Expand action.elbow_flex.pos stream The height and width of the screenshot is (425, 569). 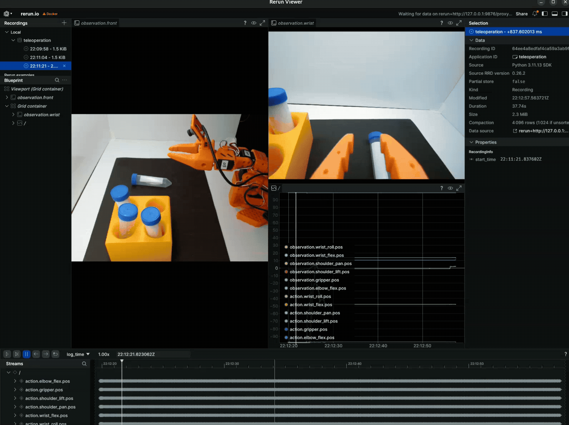coord(15,381)
